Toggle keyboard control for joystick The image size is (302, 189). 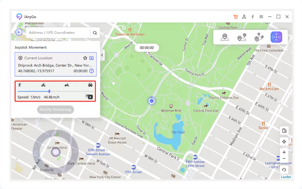[x=89, y=97]
